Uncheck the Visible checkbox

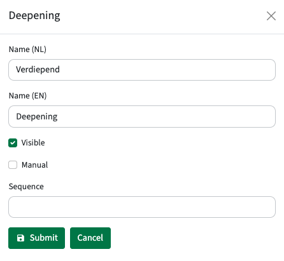point(13,143)
